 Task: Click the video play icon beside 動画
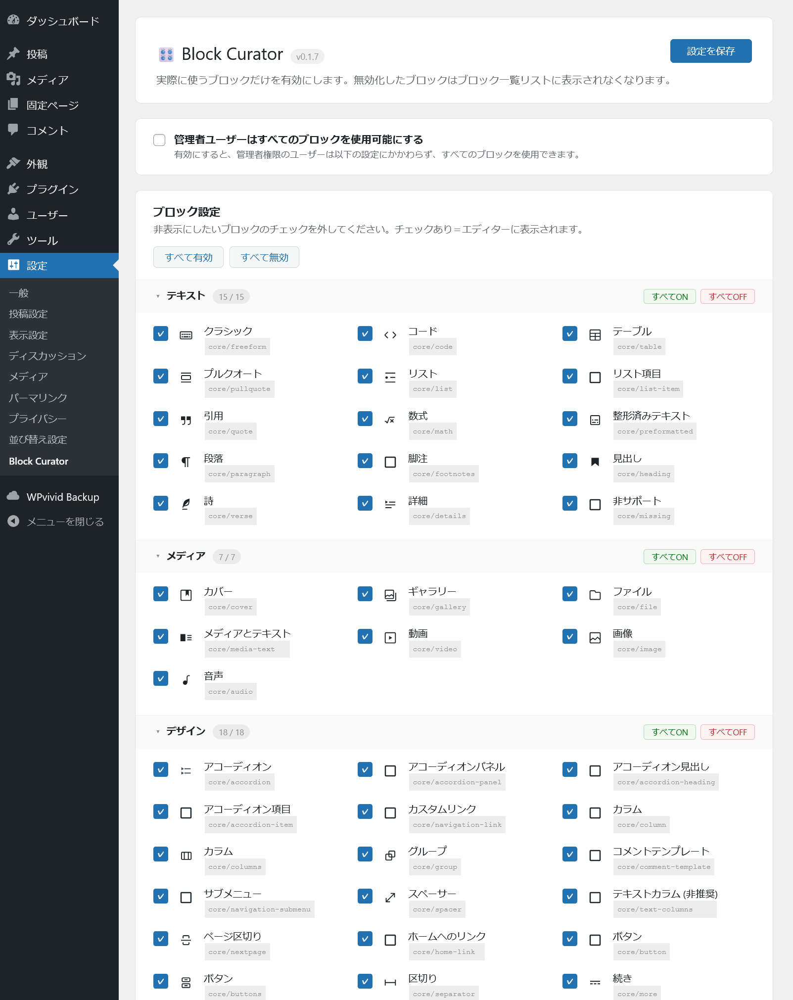point(390,636)
